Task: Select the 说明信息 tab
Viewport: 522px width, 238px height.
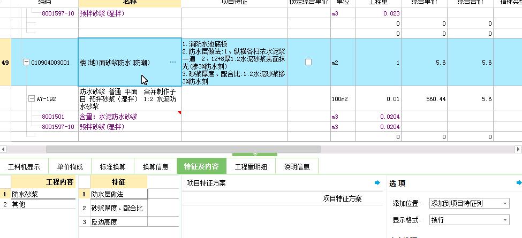Action: [x=297, y=166]
